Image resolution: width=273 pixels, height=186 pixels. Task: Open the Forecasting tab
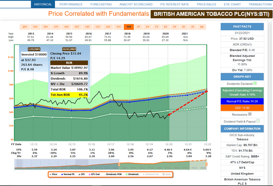[x=101, y=4]
